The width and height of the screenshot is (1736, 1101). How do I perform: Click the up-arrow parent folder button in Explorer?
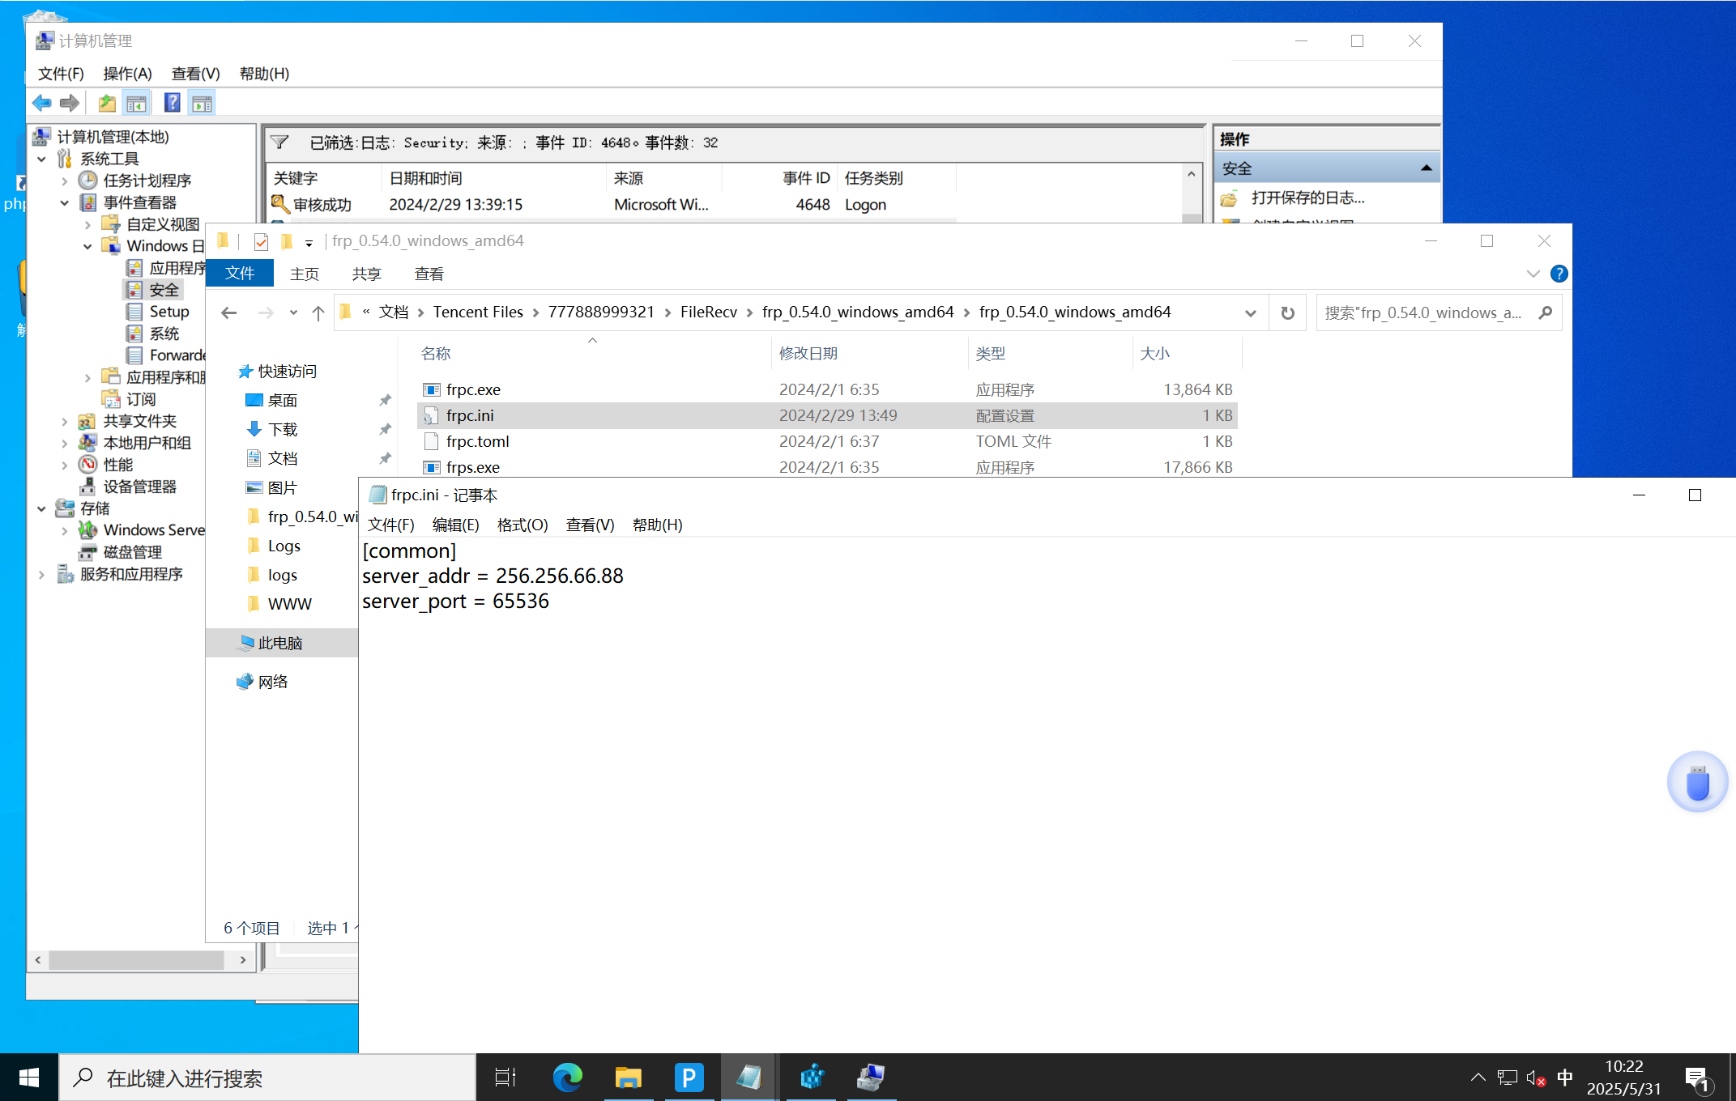pos(318,313)
